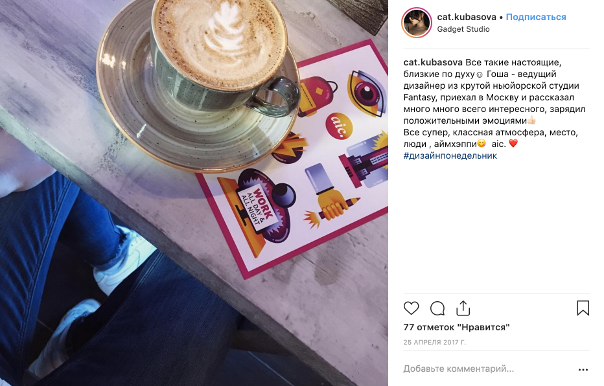Open post date 25 апреля 2017

[x=434, y=342]
